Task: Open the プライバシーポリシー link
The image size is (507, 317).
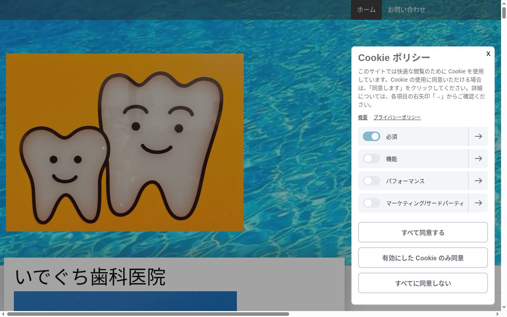Action: (x=397, y=117)
